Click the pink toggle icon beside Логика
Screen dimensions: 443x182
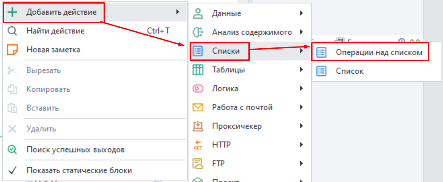[198, 89]
